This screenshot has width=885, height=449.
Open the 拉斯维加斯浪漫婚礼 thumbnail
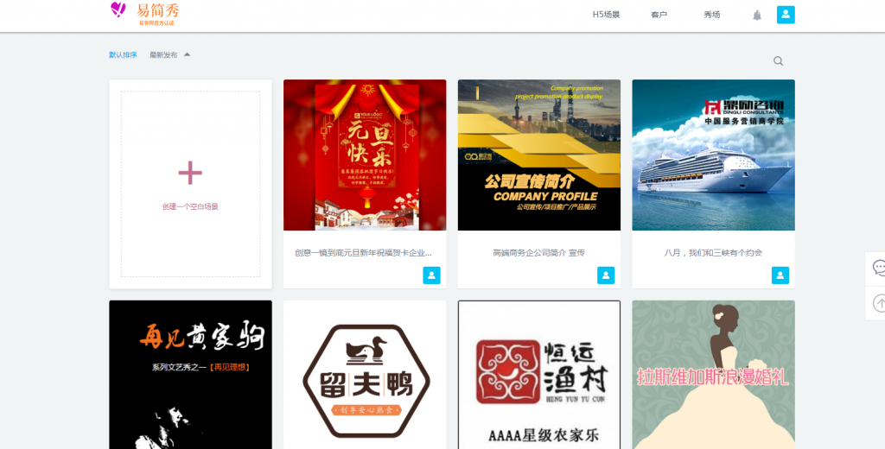[713, 375]
